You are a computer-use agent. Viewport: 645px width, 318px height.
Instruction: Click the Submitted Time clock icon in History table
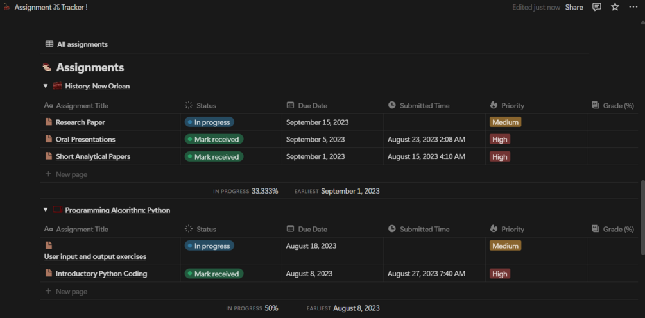[x=391, y=105]
